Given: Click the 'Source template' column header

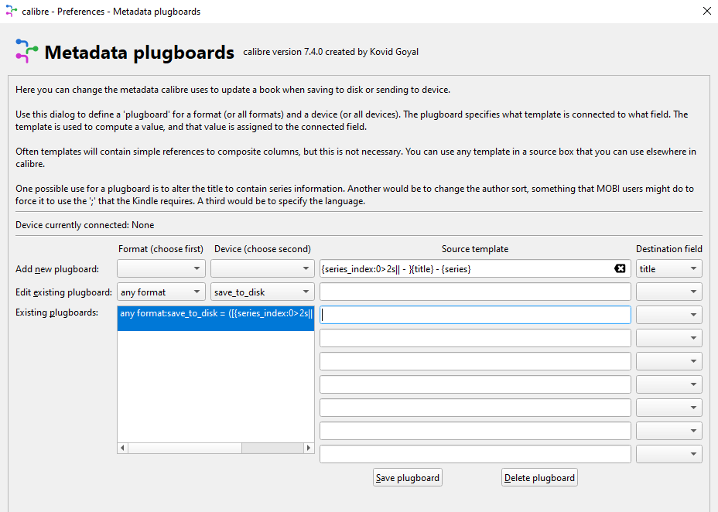Looking at the screenshot, I should [x=475, y=249].
